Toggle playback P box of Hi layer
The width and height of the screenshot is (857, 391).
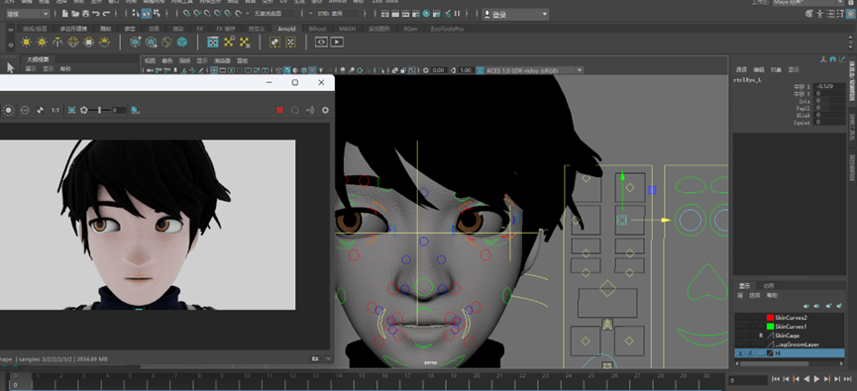pos(750,353)
